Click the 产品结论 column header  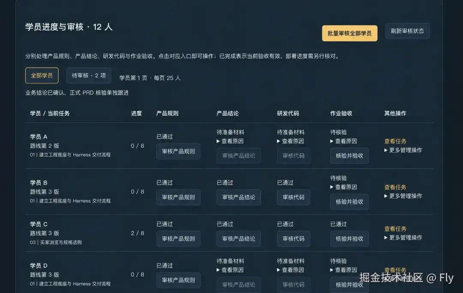(x=228, y=114)
